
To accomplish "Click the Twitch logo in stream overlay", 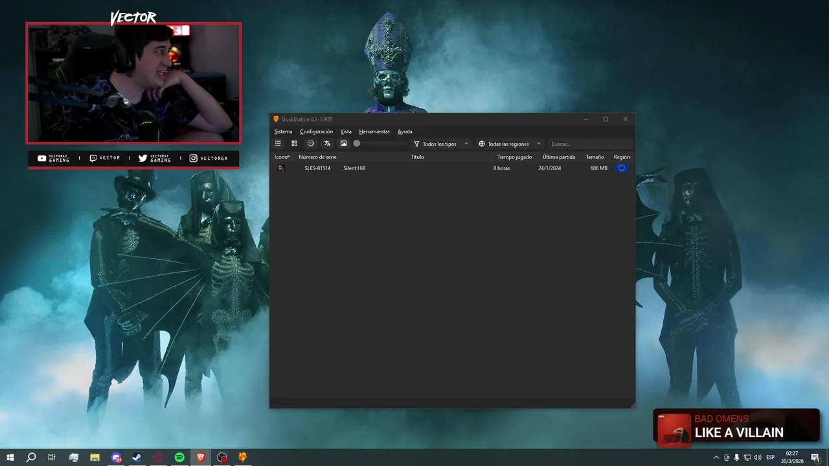I will pos(93,158).
